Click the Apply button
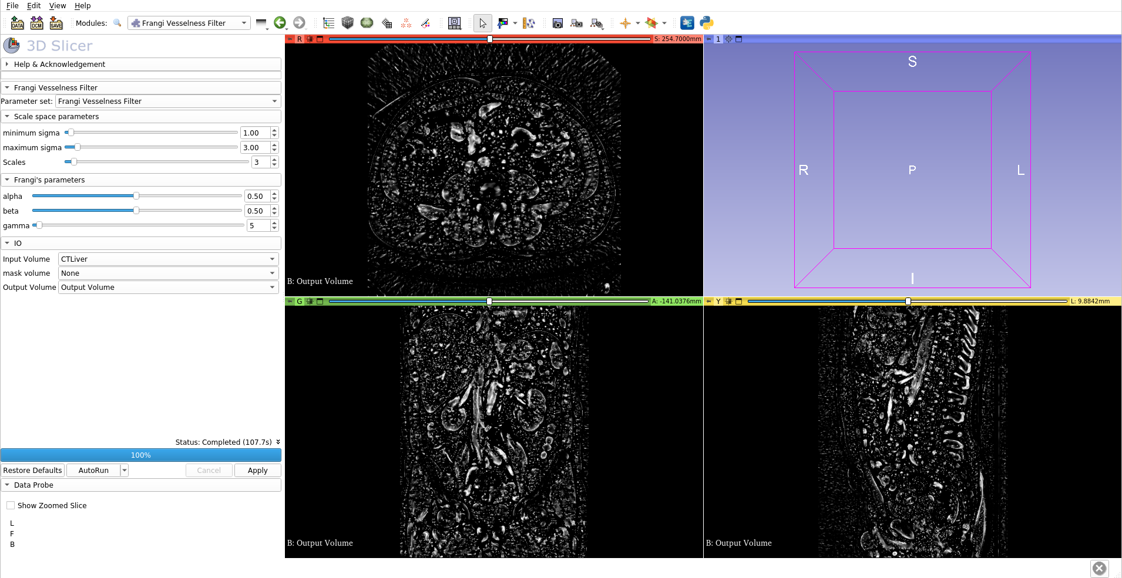Image resolution: width=1122 pixels, height=578 pixels. point(257,470)
